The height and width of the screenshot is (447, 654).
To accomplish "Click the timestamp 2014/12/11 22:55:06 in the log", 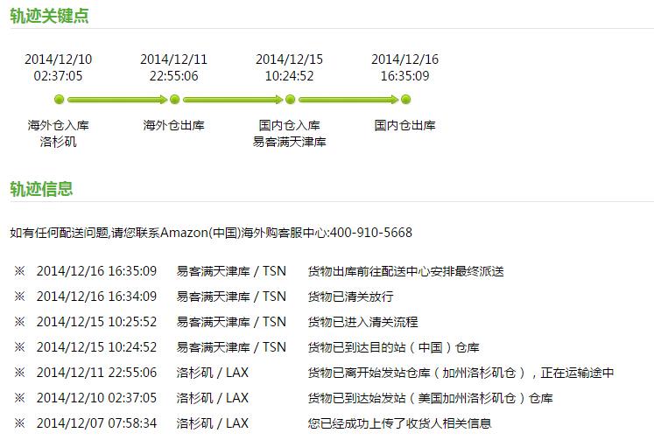I will click(x=97, y=373).
